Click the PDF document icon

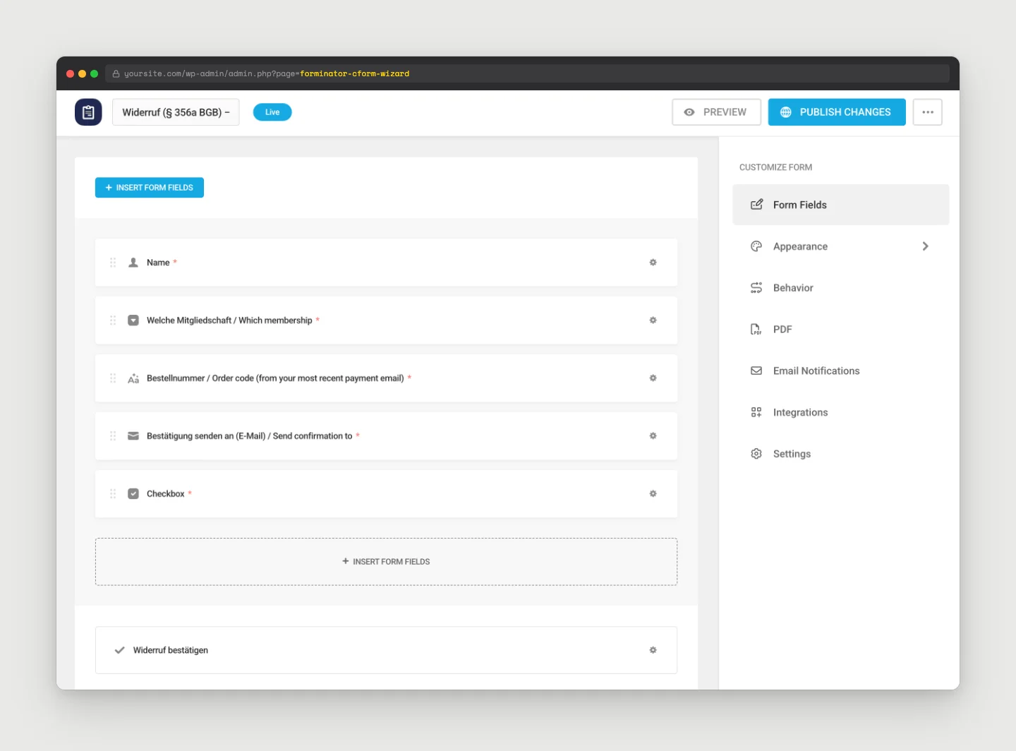click(x=756, y=330)
